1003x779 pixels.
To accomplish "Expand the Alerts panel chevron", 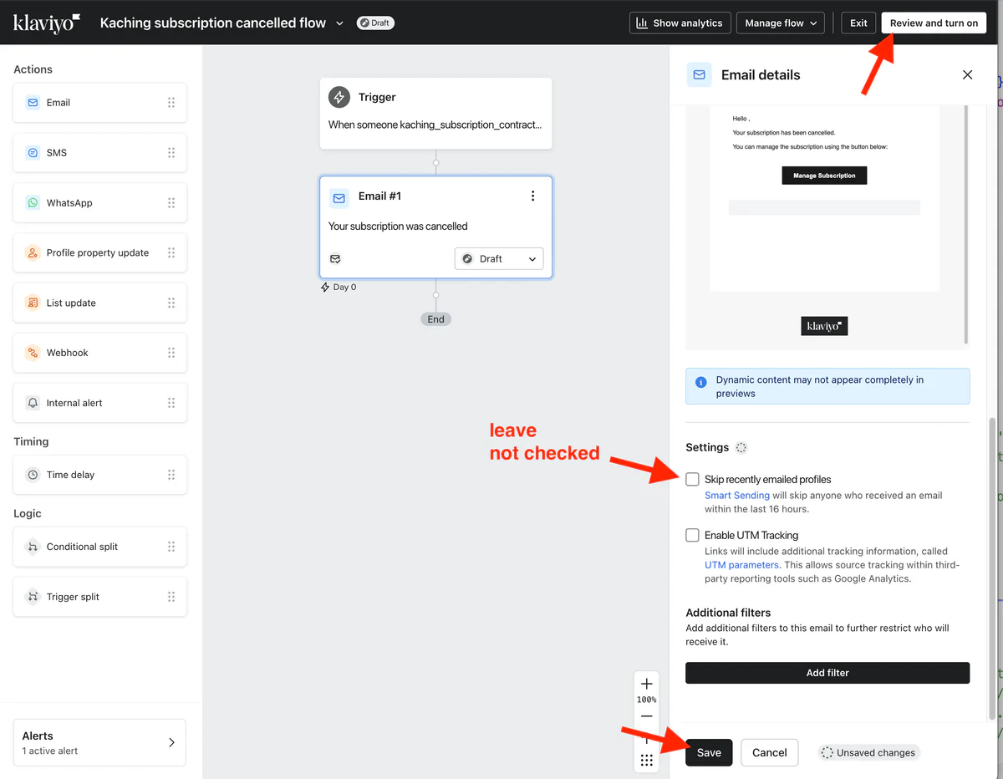I will pos(171,742).
